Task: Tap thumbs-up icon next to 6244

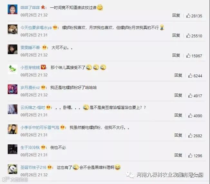Action: tap(190, 76)
